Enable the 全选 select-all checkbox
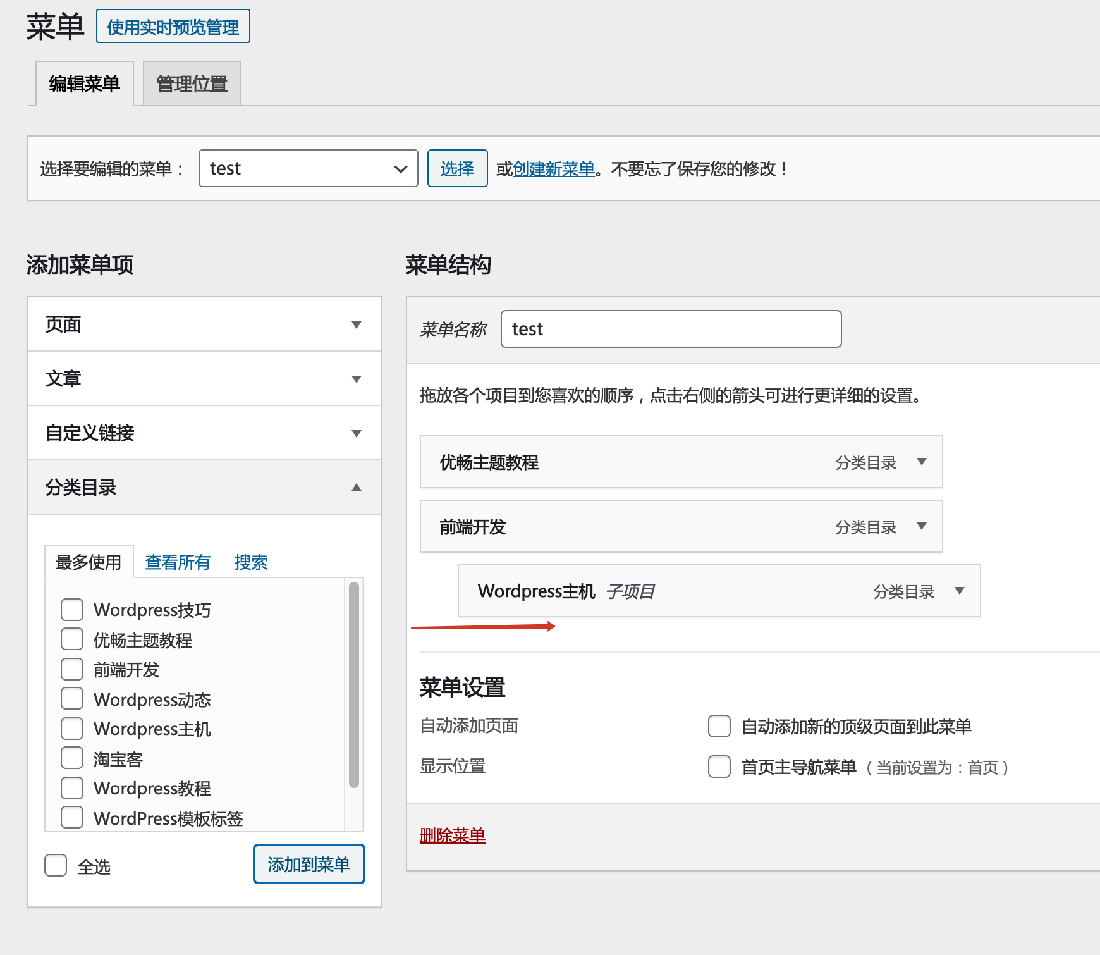 click(56, 865)
